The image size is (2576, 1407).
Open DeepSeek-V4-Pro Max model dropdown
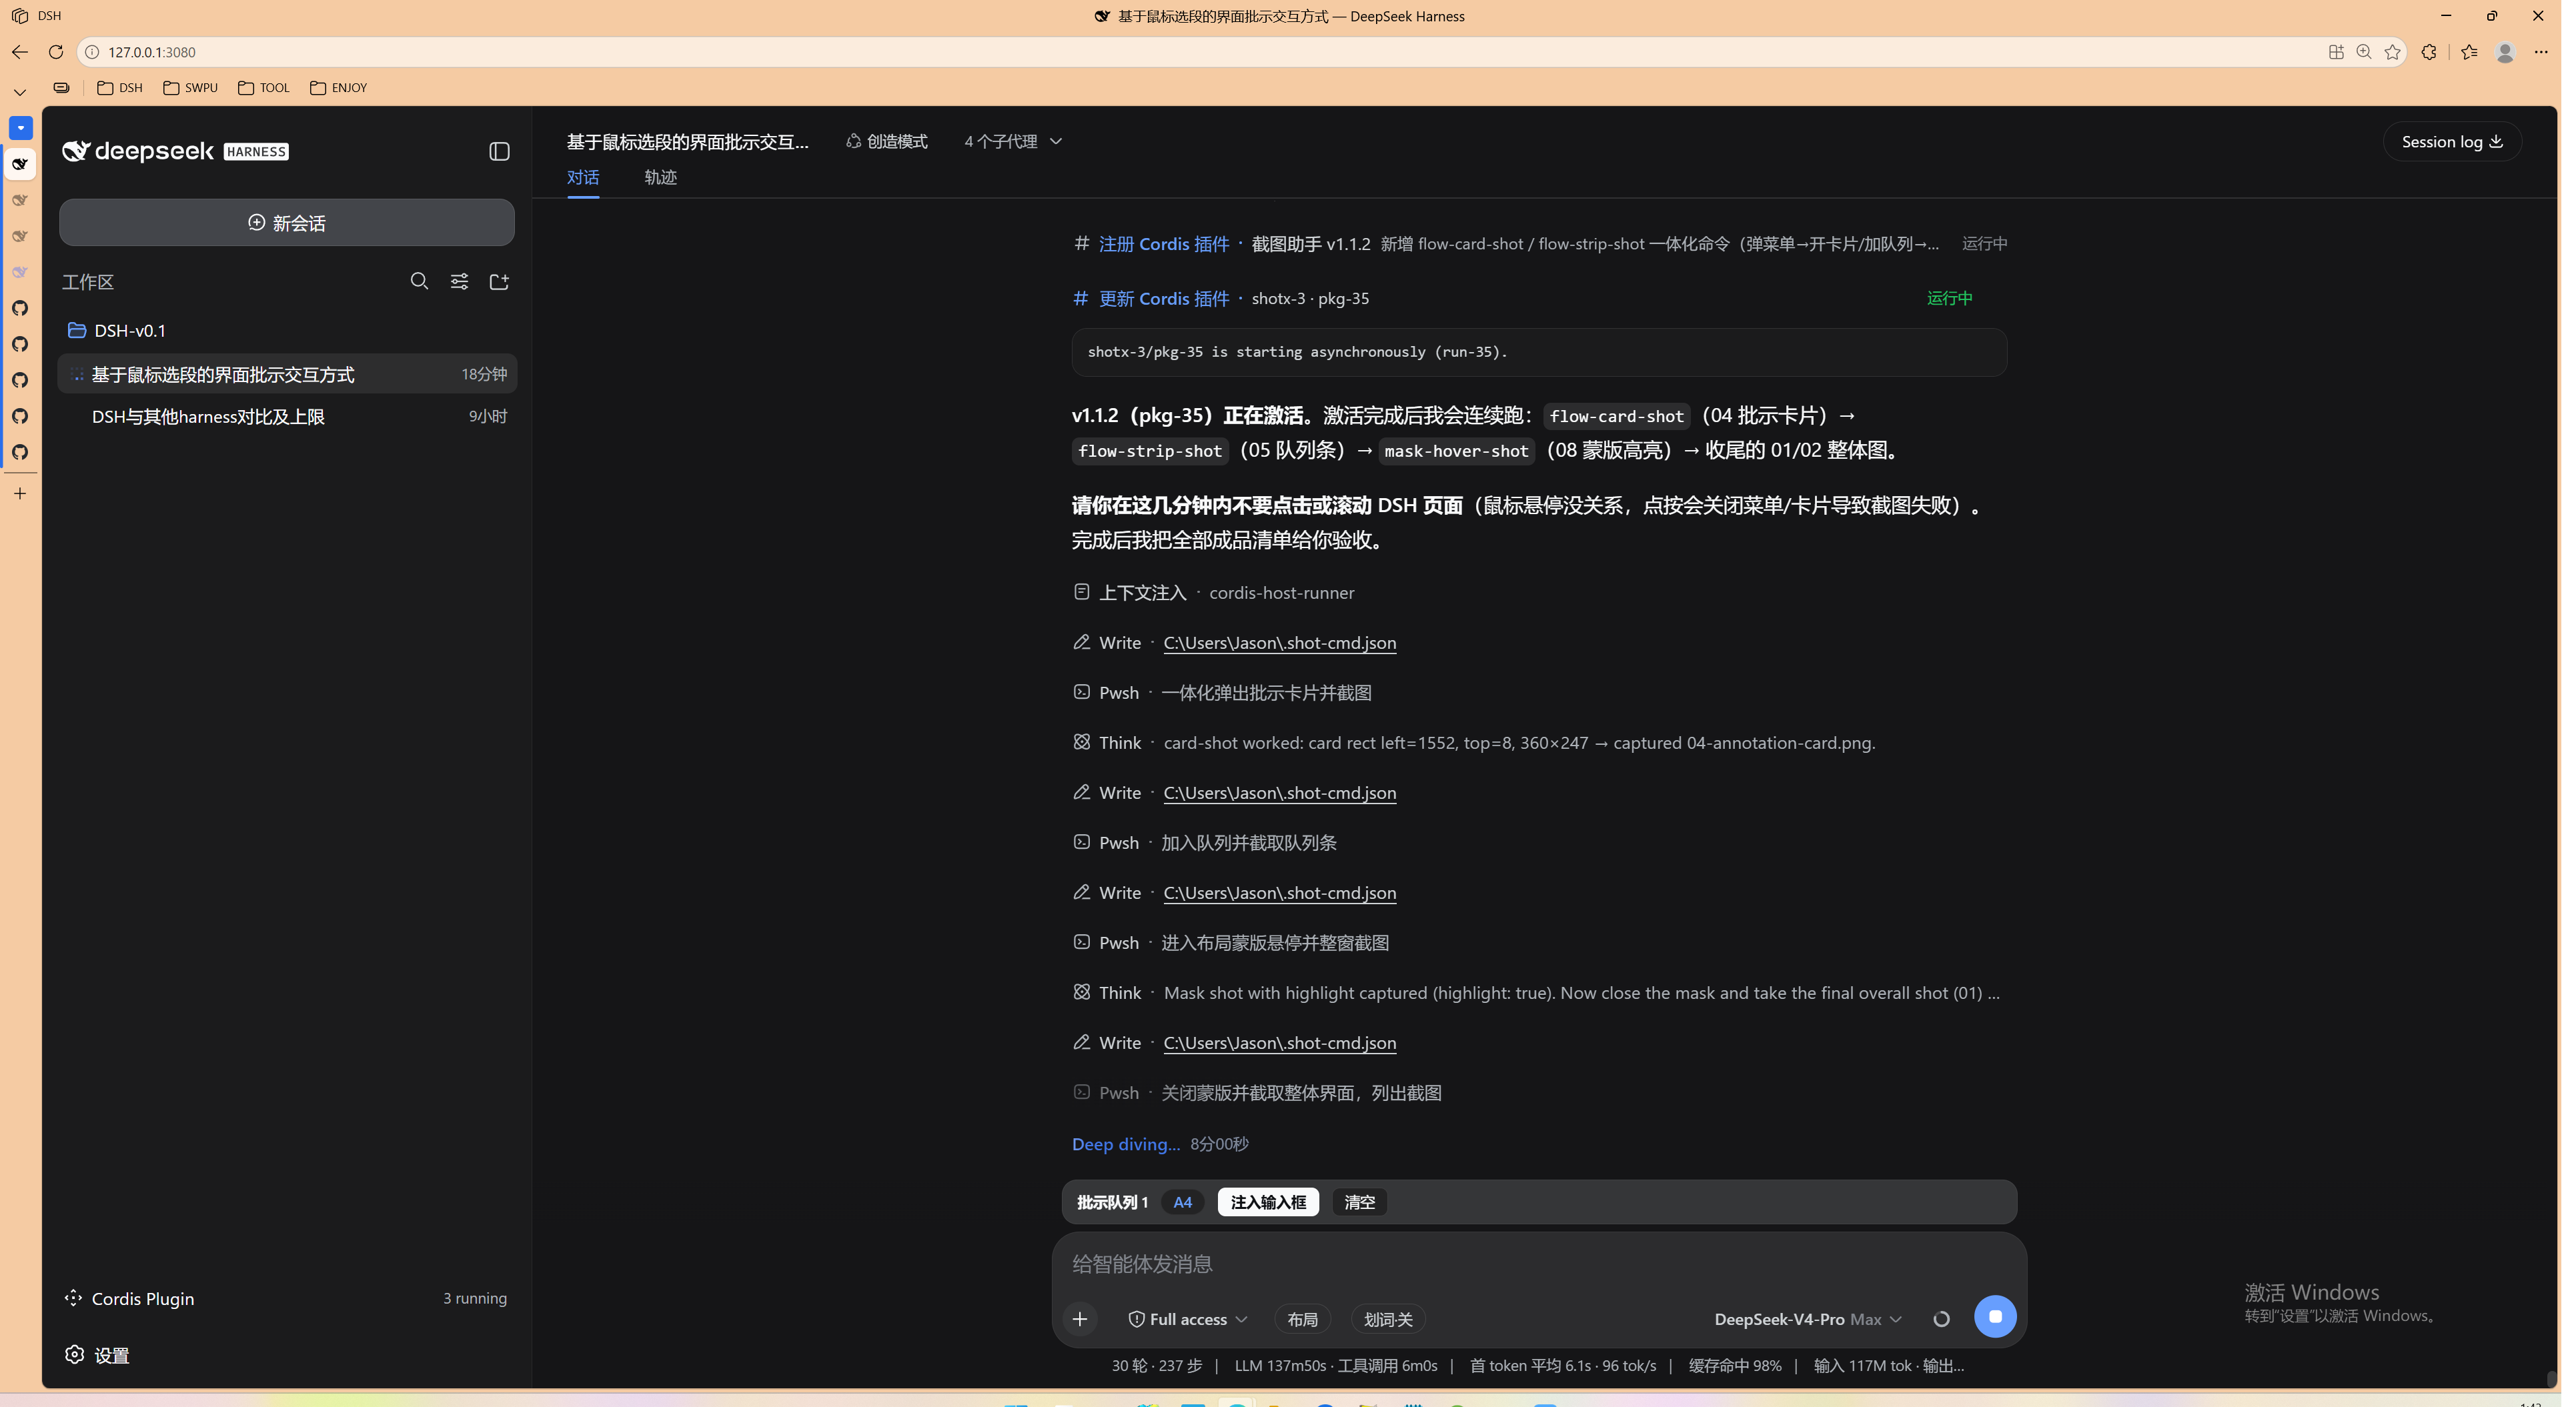coord(1808,1319)
